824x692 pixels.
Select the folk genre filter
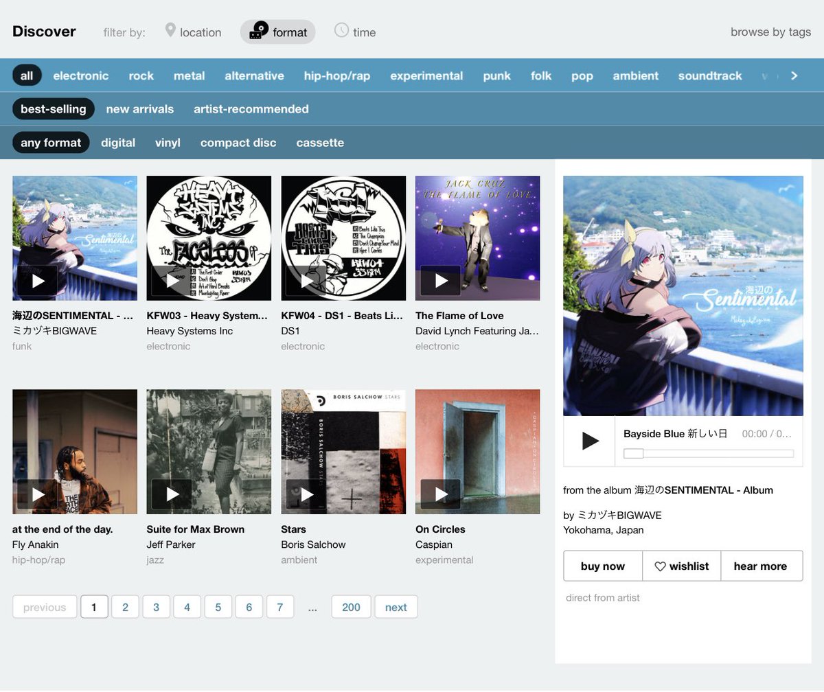[541, 76]
